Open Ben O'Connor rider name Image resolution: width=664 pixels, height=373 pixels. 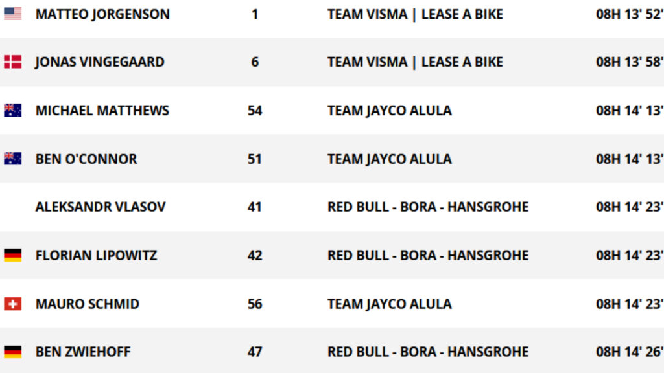[x=86, y=159]
